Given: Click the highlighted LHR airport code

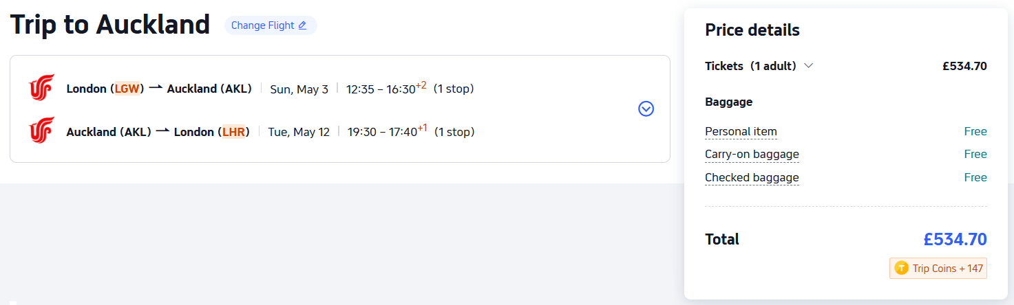Looking at the screenshot, I should [233, 131].
